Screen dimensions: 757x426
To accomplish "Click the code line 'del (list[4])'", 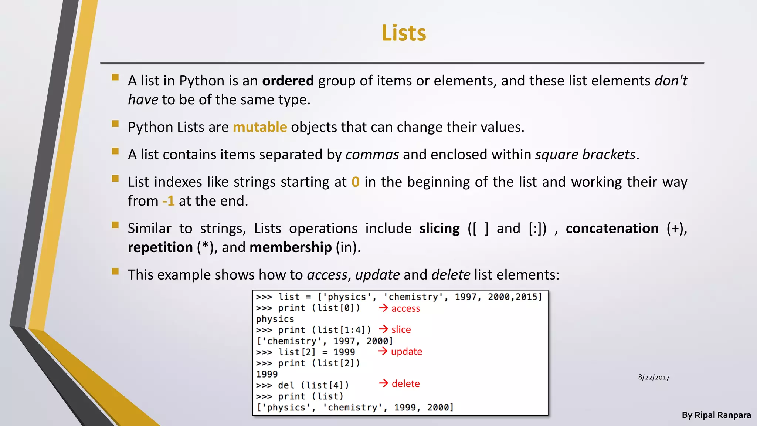I will pos(302,385).
